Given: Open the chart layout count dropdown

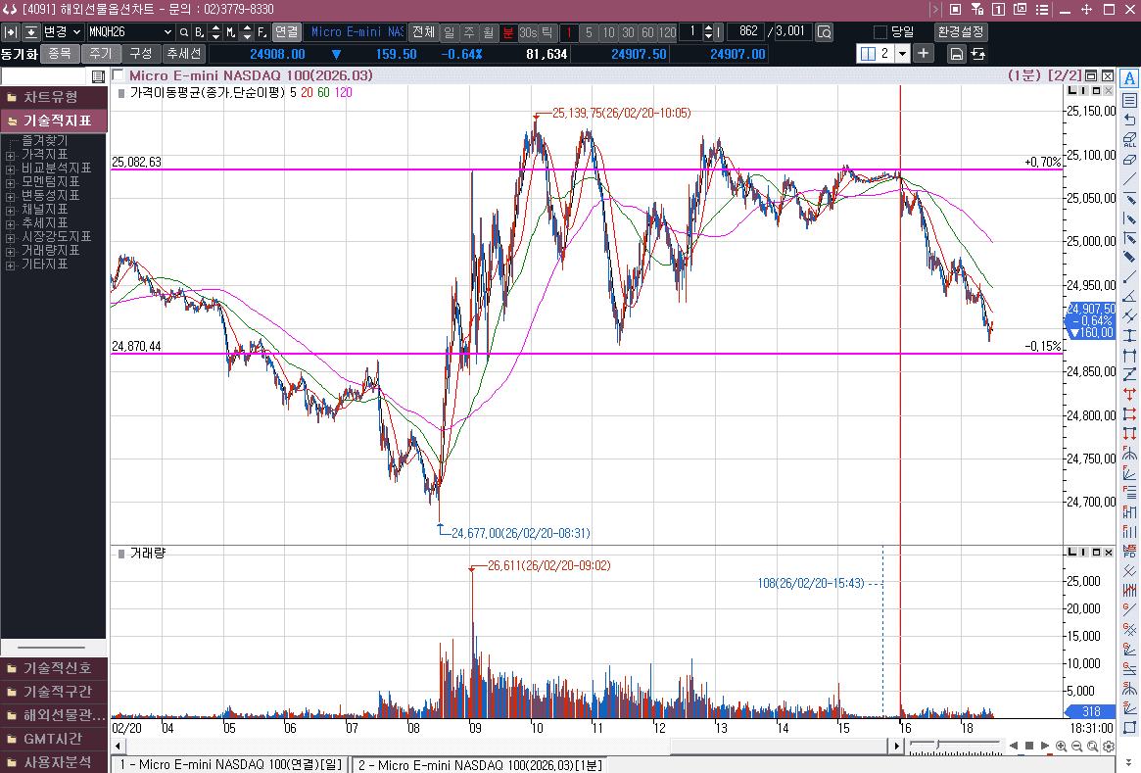Looking at the screenshot, I should coord(902,54).
